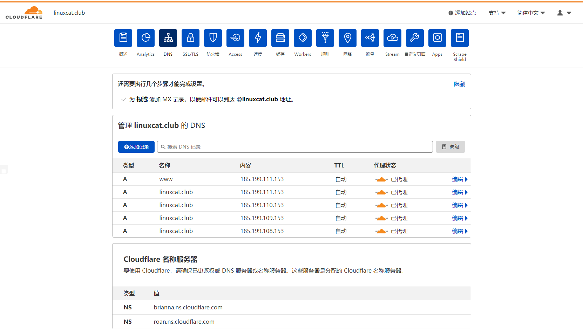Open the Apps section icon

coord(437,38)
